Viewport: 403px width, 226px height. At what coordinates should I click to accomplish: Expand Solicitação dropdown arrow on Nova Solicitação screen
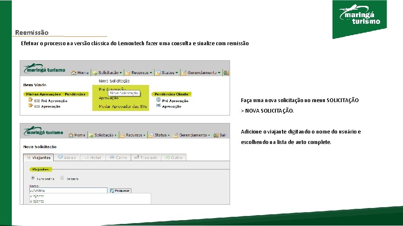(115, 135)
